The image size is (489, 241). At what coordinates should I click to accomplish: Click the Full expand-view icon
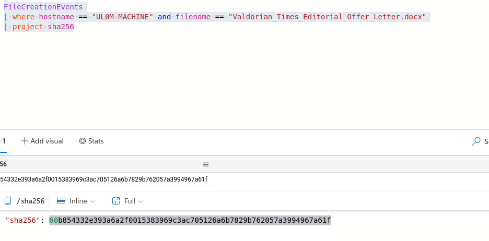coord(117,201)
